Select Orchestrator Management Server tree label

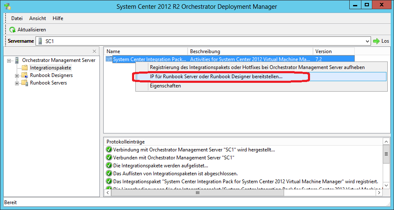point(59,60)
